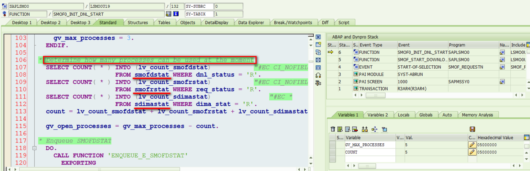Click the new tool icon in vertical toolbar

click(x=318, y=45)
